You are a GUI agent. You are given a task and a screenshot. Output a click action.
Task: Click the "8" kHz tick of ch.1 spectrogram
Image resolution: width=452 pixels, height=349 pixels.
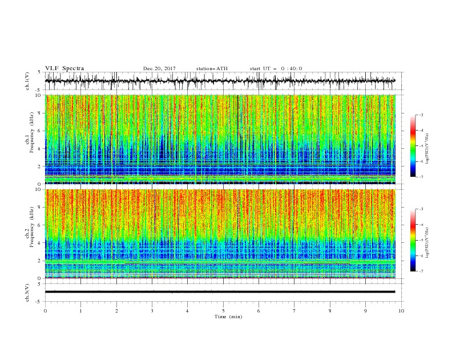point(40,113)
